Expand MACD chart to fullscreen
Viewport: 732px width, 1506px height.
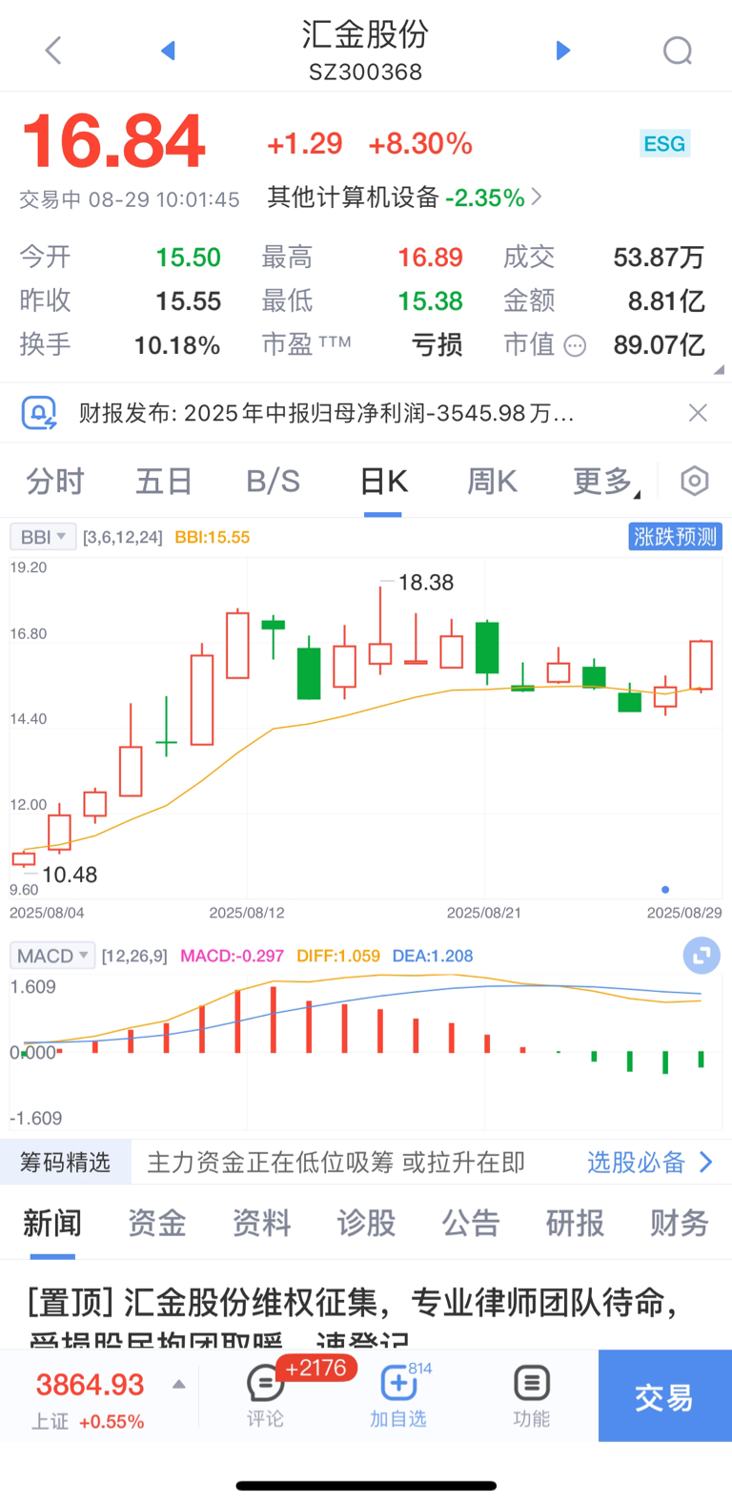pyautogui.click(x=701, y=956)
